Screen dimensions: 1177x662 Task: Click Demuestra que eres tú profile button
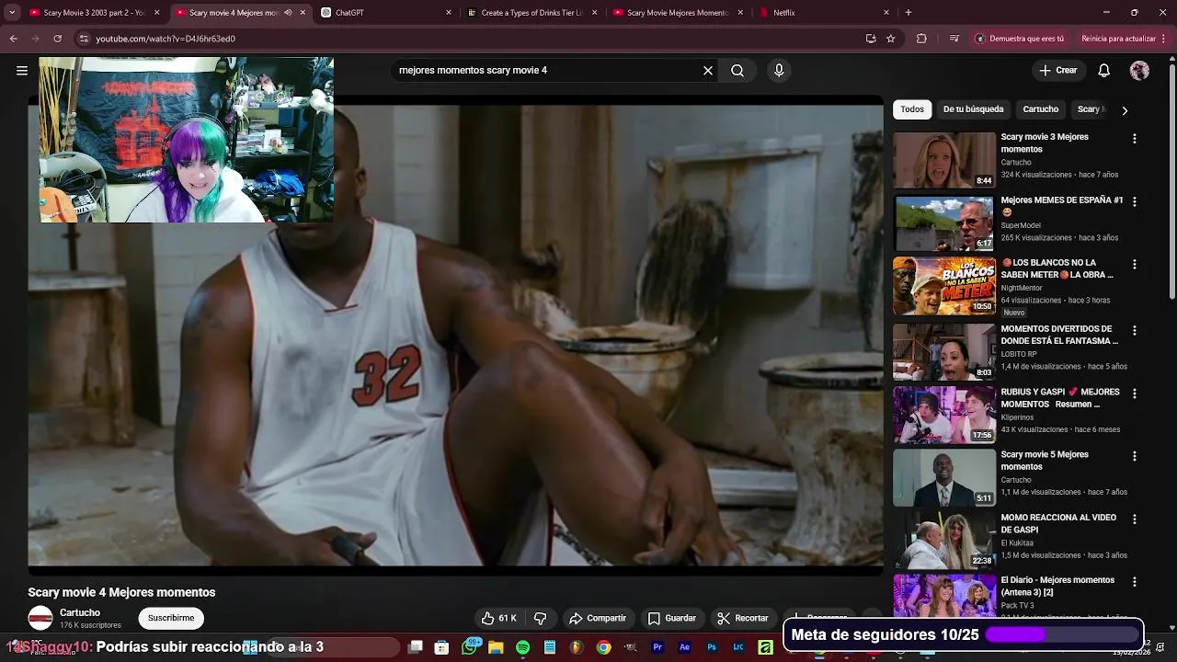pos(1020,39)
